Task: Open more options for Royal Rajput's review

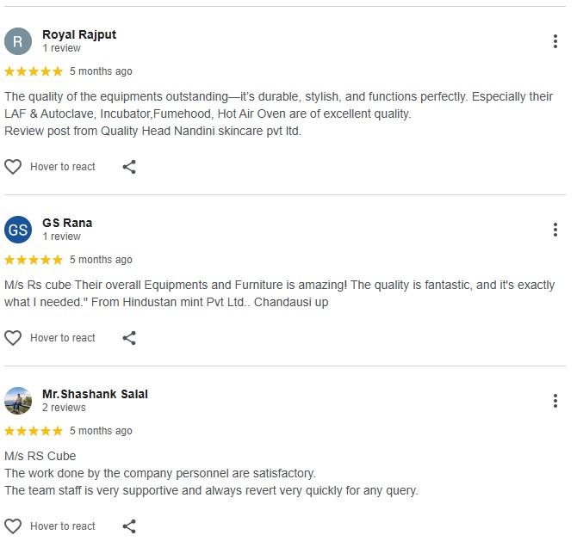Action: coord(556,41)
